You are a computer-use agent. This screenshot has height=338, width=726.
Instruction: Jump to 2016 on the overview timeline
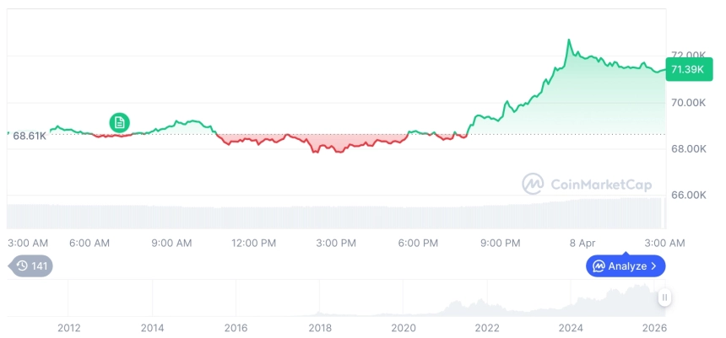[236, 328]
